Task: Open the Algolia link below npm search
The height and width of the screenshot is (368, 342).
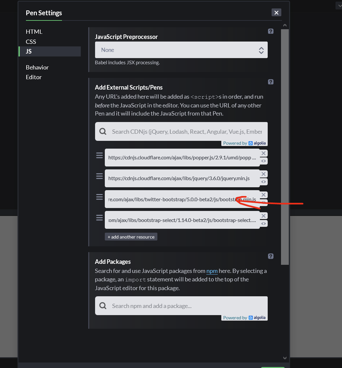Action: pos(244,318)
